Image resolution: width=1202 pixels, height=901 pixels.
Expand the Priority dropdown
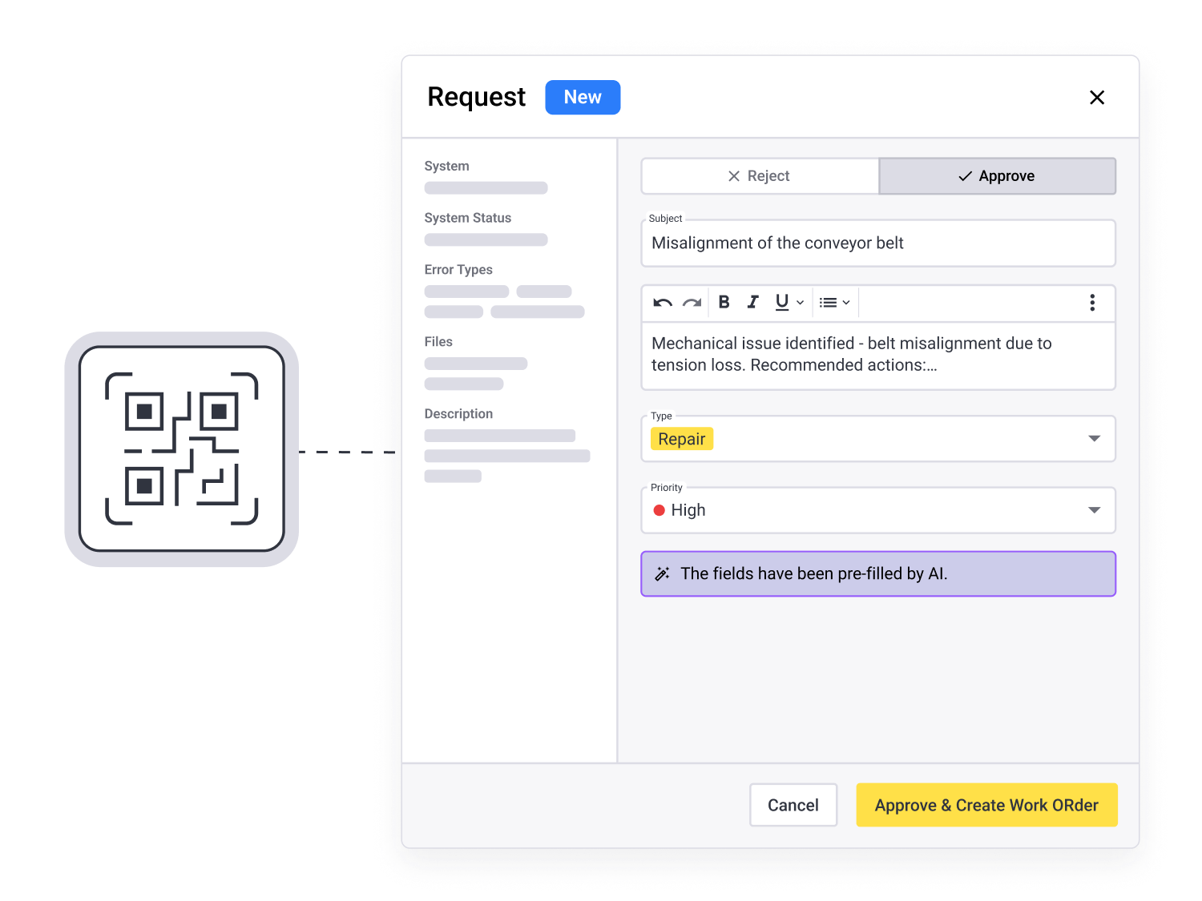(x=1095, y=510)
